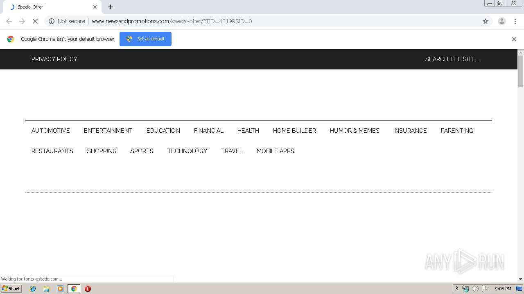Screen dimensions: 524x294
Task: Click the scrollbar down arrow
Action: pyautogui.click(x=521, y=279)
